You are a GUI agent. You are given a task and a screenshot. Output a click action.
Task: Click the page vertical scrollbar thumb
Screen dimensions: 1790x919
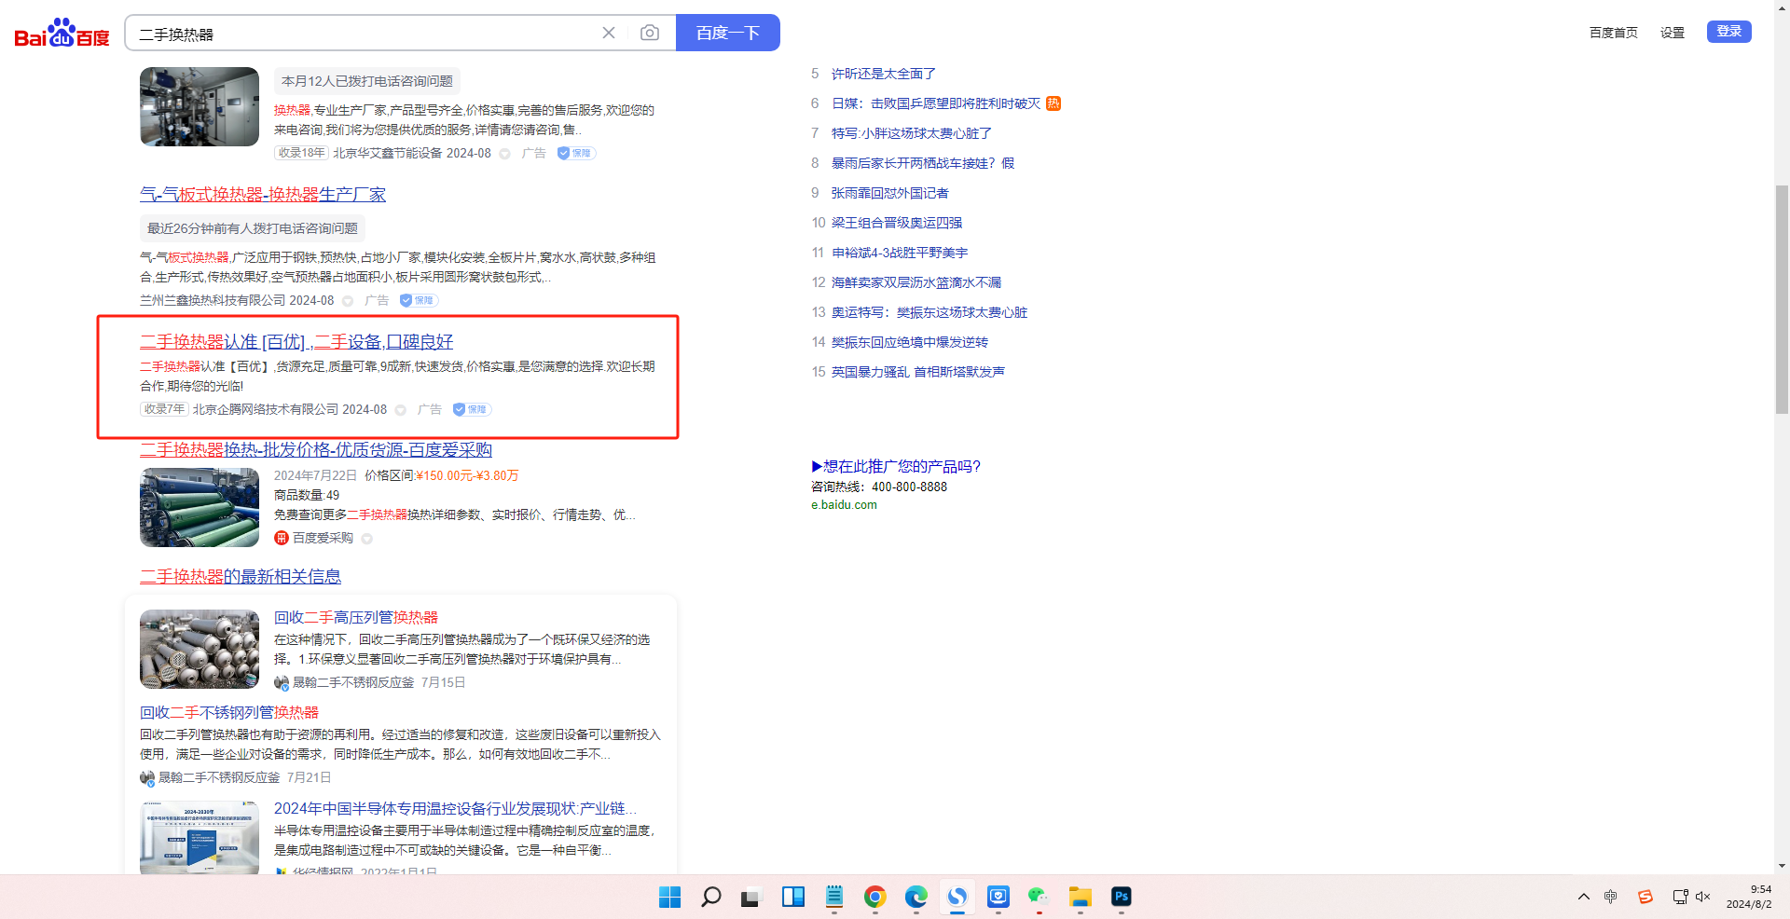(1782, 298)
